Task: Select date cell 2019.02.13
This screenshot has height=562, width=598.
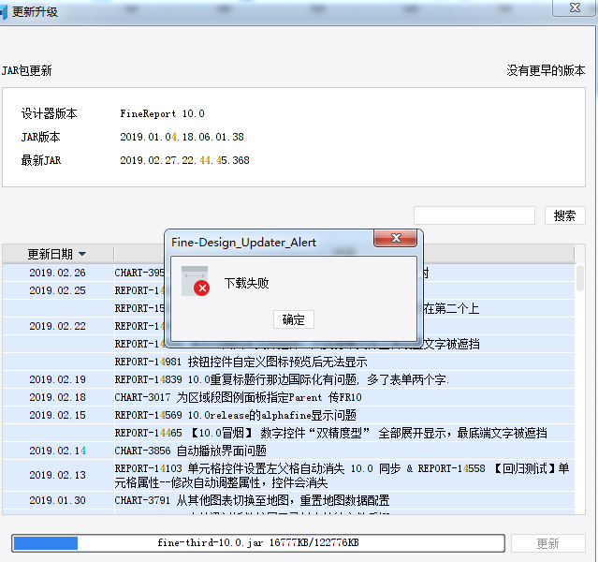Action: (x=58, y=475)
